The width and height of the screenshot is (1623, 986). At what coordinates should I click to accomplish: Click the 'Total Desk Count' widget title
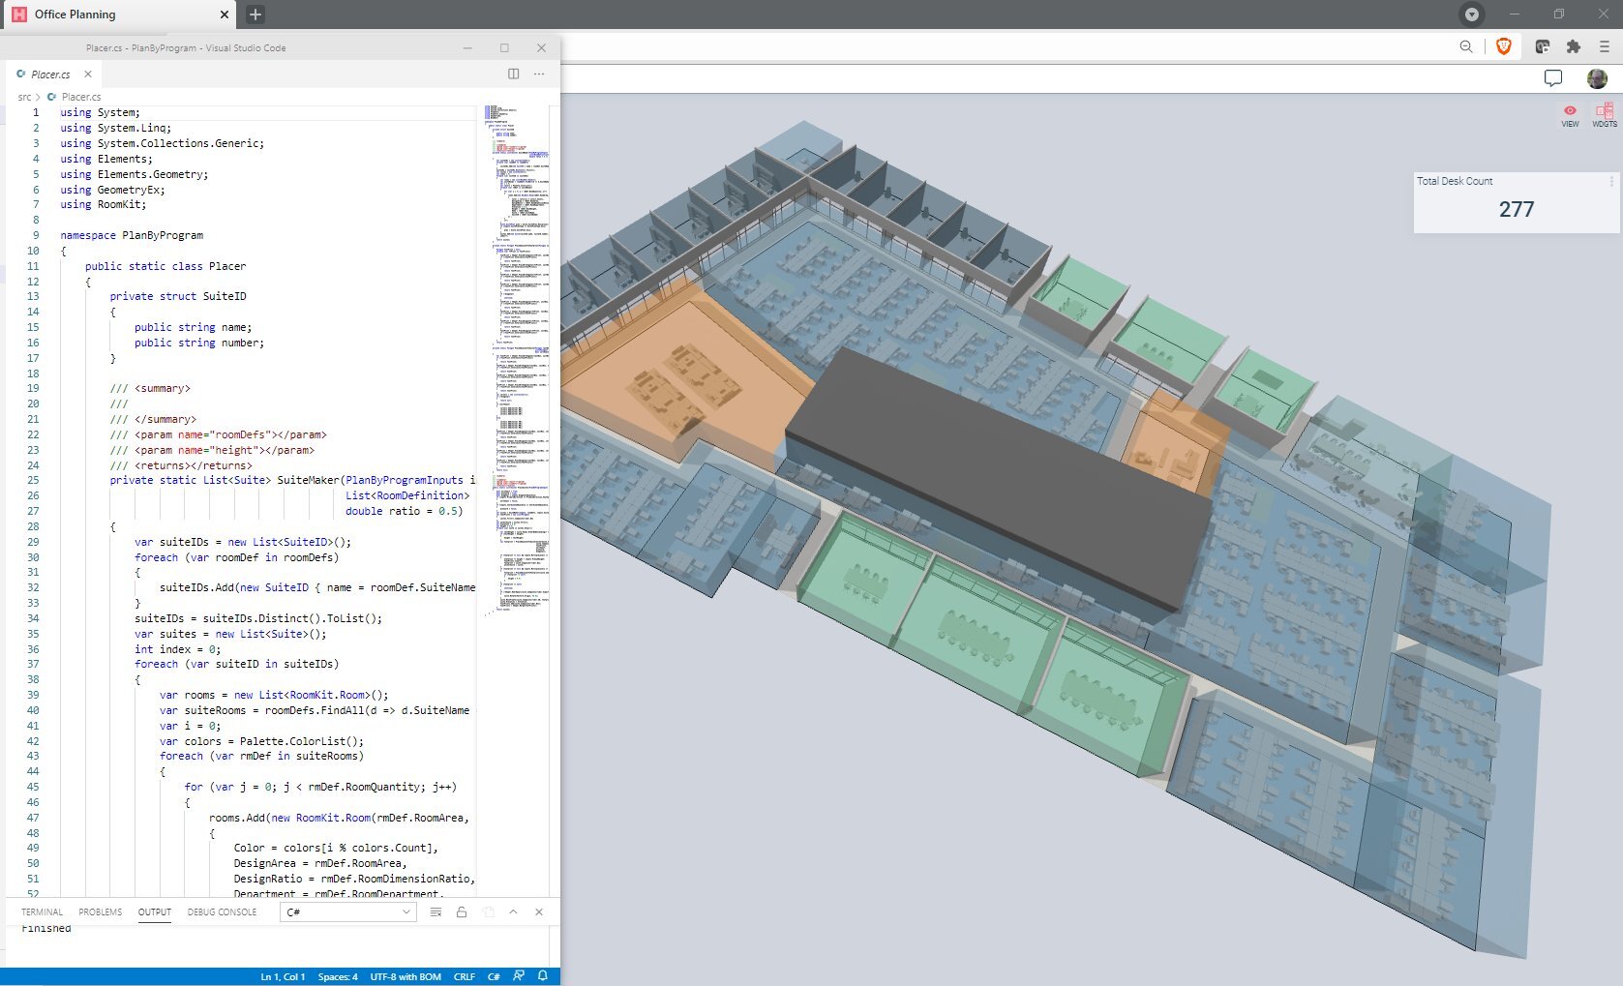(x=1455, y=181)
